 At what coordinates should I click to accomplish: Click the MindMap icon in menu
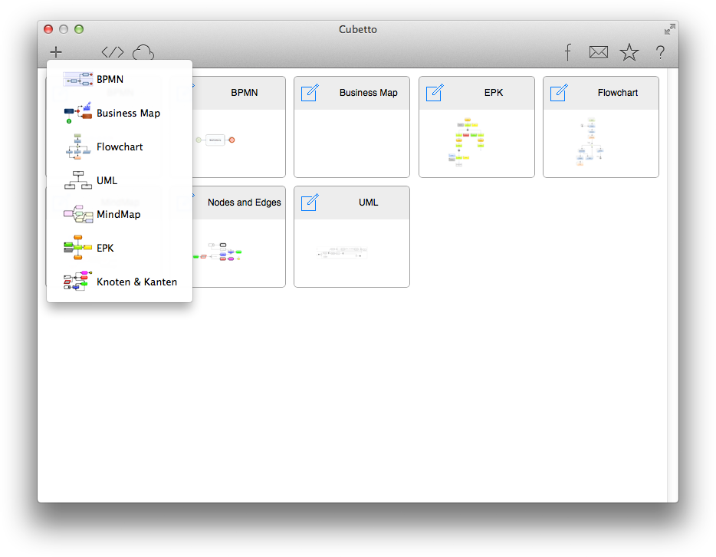tap(78, 214)
